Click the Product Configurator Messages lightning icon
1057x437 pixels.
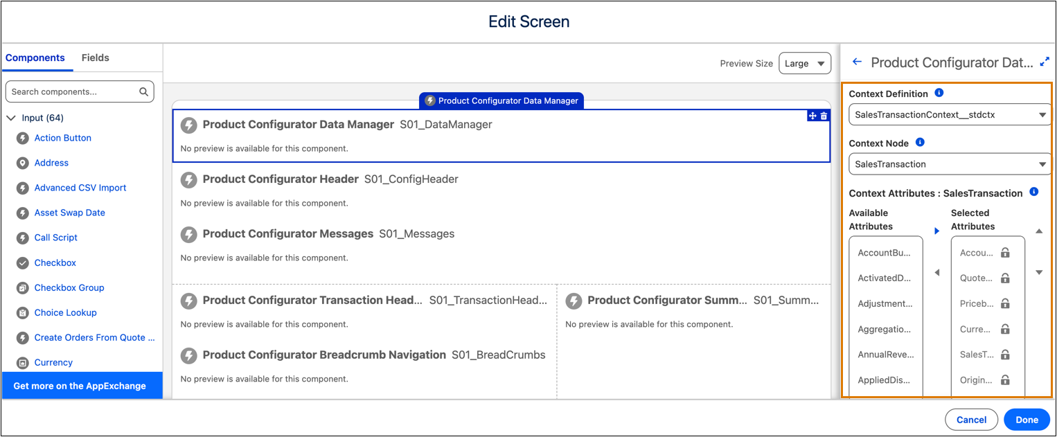coord(188,235)
